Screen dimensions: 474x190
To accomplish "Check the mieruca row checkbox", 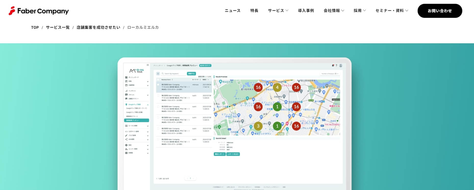I will coord(158,85).
